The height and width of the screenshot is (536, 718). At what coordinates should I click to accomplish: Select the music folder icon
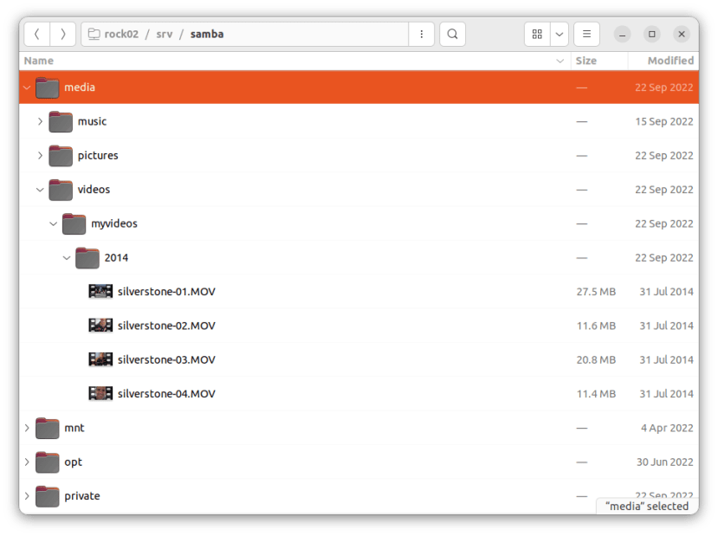pos(61,122)
